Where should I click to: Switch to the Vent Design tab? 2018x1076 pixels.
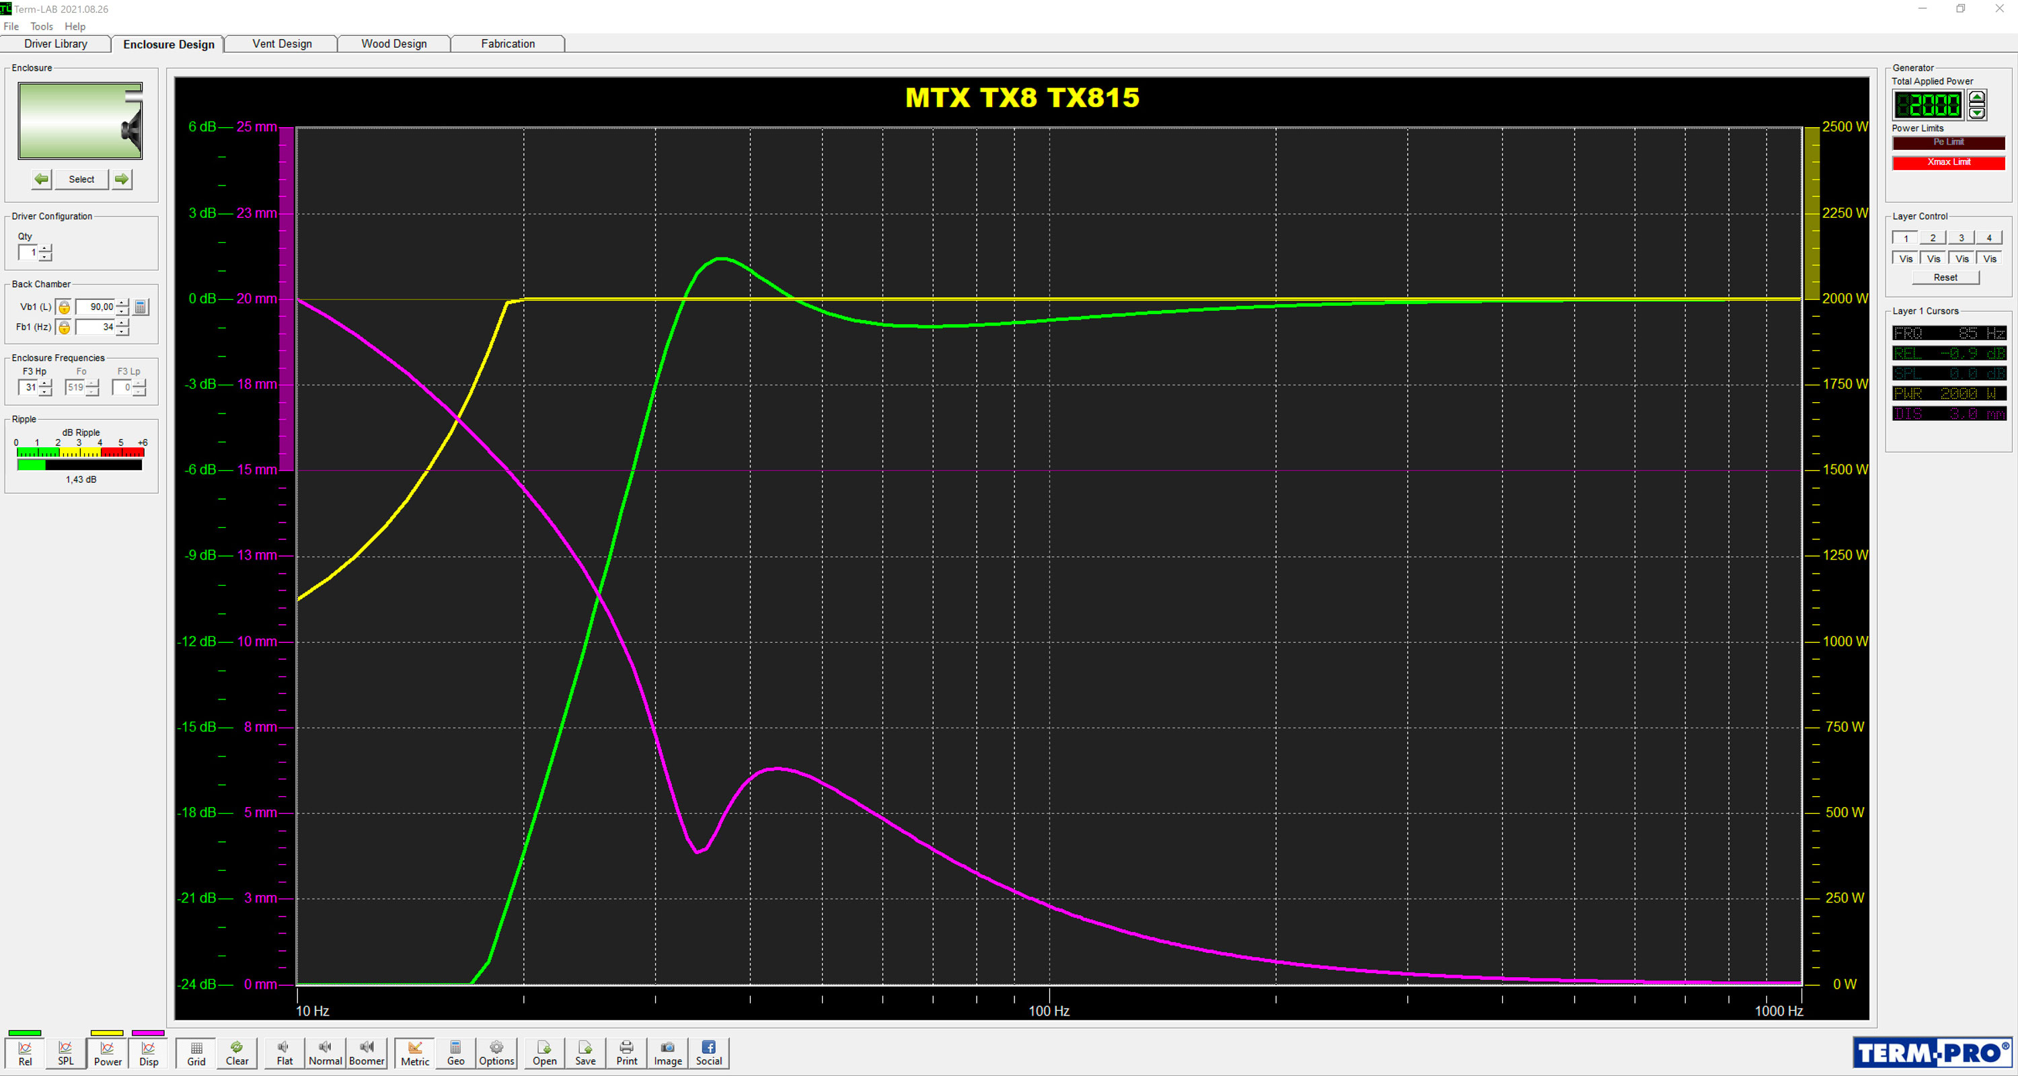point(281,44)
